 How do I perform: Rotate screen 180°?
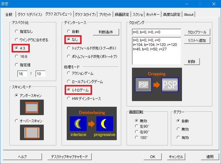tap(141, 137)
